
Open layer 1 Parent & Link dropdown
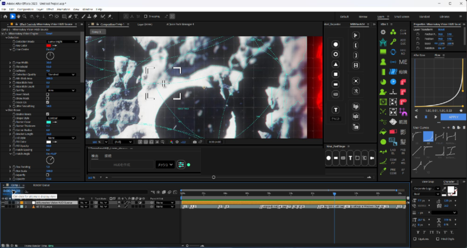(x=165, y=203)
